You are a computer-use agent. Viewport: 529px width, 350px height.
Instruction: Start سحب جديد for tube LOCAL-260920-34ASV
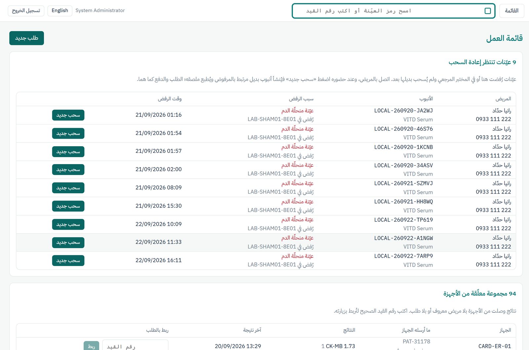pyautogui.click(x=68, y=170)
